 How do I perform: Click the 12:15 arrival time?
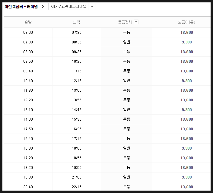click(77, 81)
